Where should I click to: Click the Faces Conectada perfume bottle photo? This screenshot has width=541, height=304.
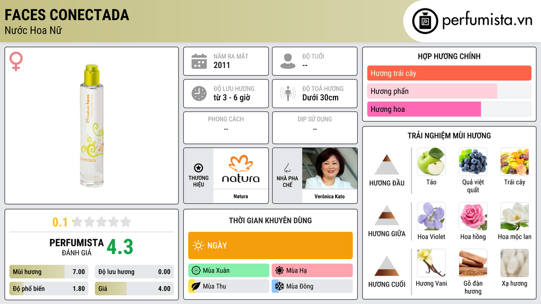[92, 126]
